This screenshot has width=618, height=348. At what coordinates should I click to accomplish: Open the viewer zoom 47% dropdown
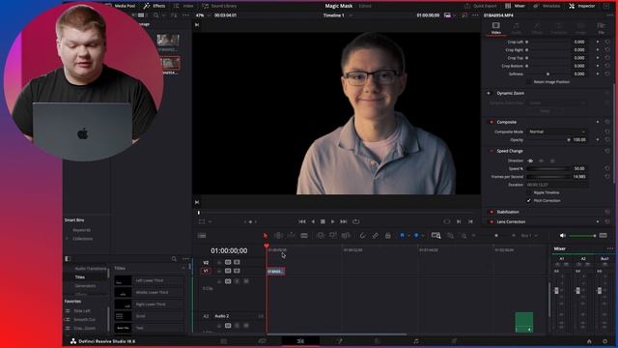point(203,15)
